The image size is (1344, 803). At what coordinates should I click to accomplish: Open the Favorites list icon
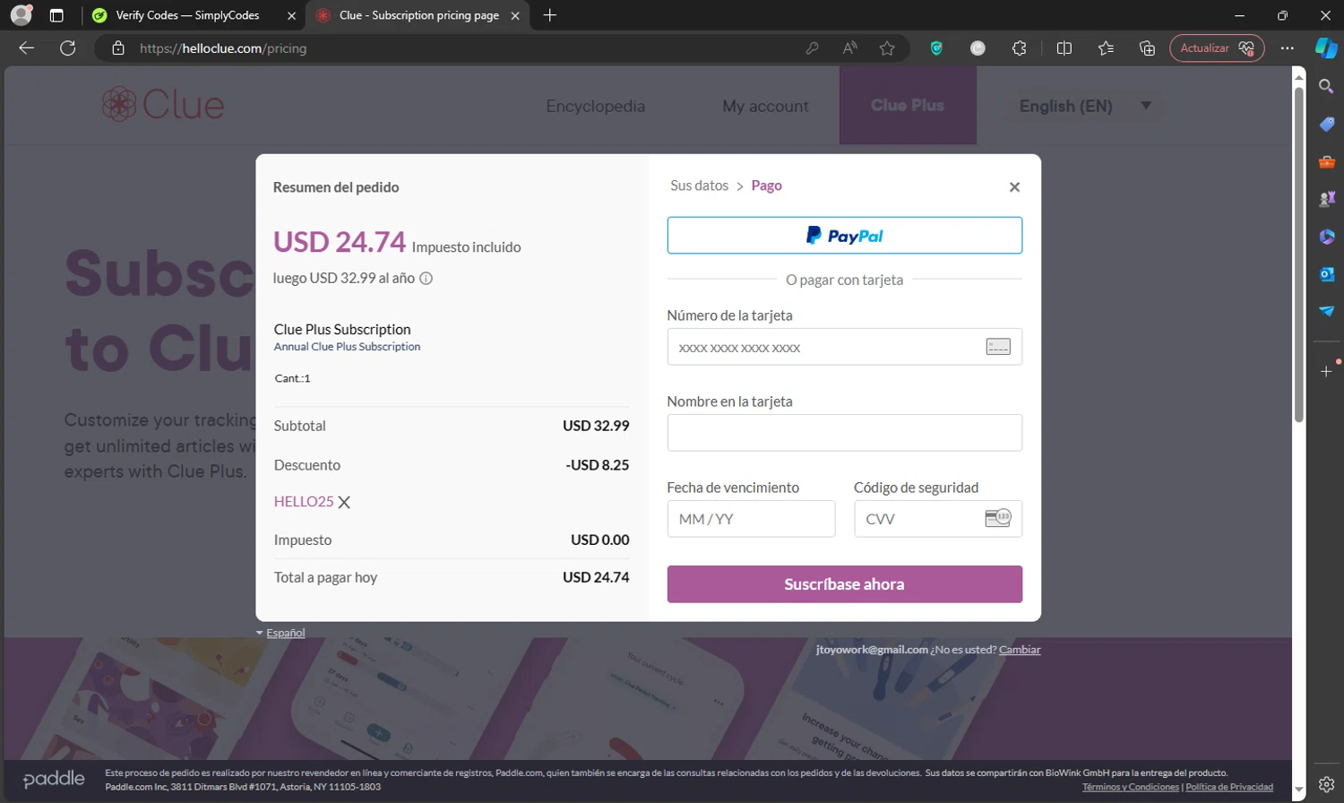tap(1106, 48)
